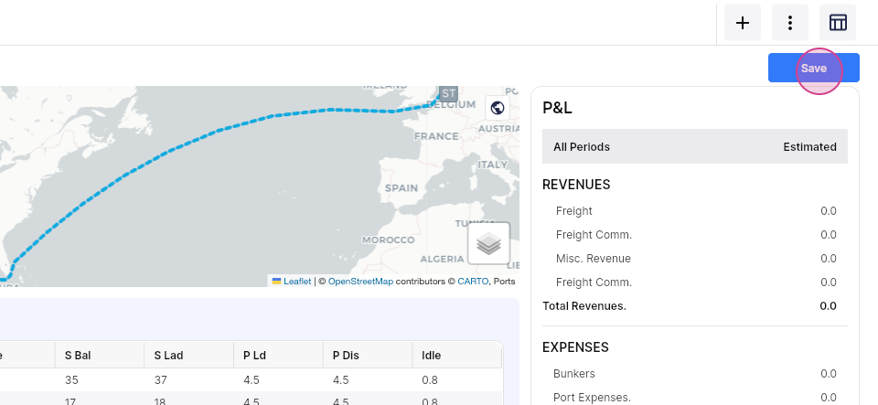Click the Estimated column header

point(809,147)
